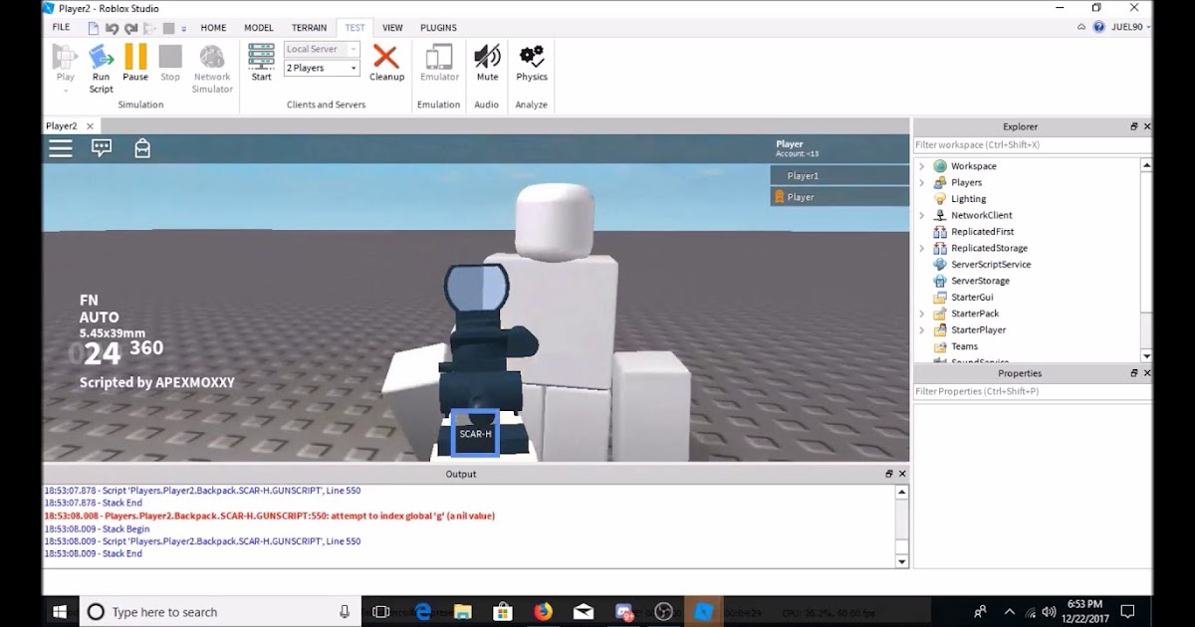Mute the audio in test mode
Image resolution: width=1195 pixels, height=627 pixels.
point(487,64)
